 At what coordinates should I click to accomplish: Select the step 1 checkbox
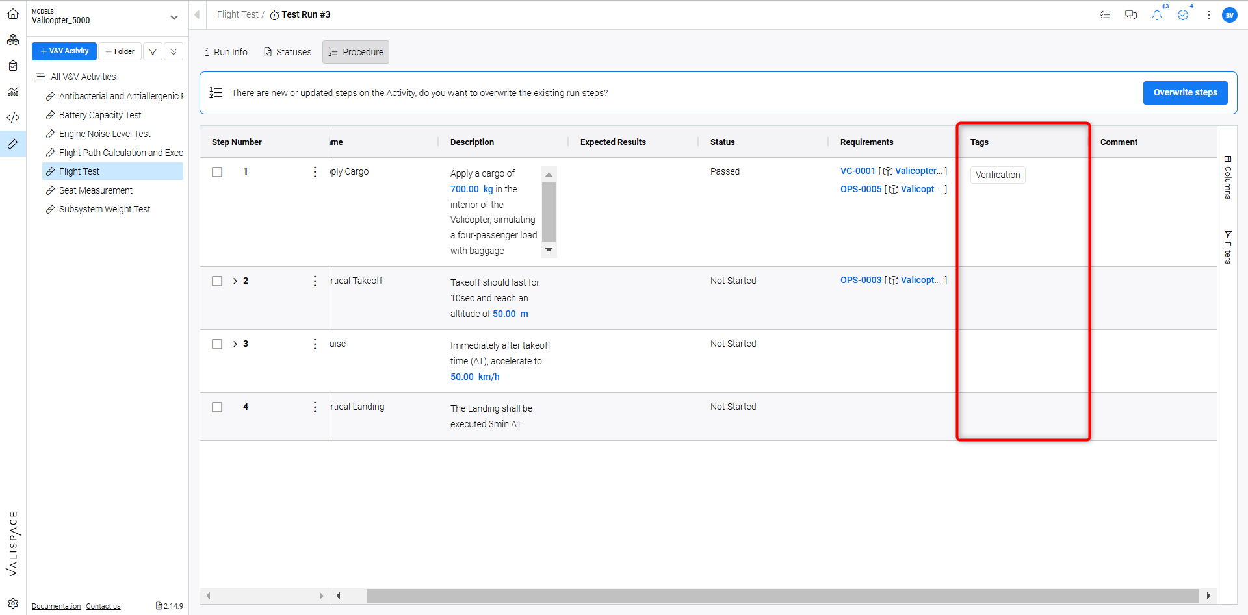pos(217,172)
